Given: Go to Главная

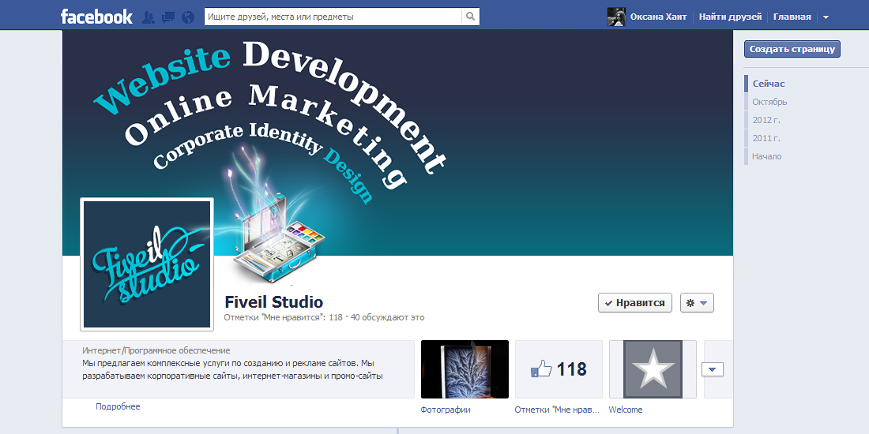Looking at the screenshot, I should coord(792,17).
